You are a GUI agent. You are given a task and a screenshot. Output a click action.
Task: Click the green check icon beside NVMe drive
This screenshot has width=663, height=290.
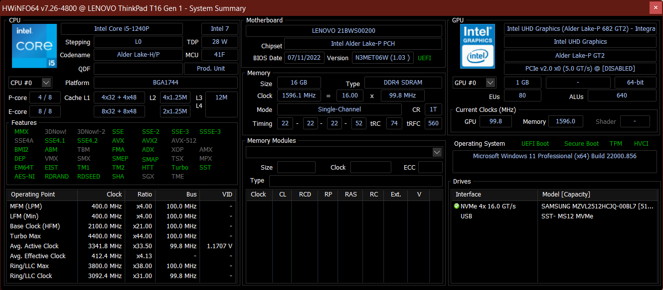click(x=457, y=206)
